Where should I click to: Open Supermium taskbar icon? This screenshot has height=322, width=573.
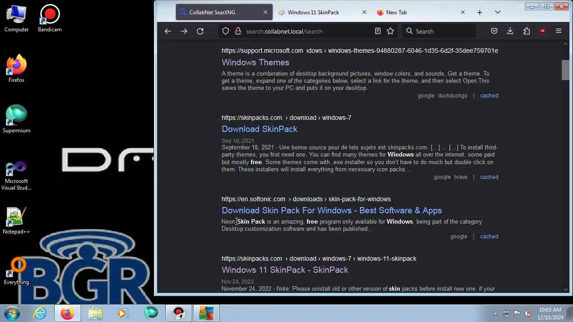[x=151, y=313]
